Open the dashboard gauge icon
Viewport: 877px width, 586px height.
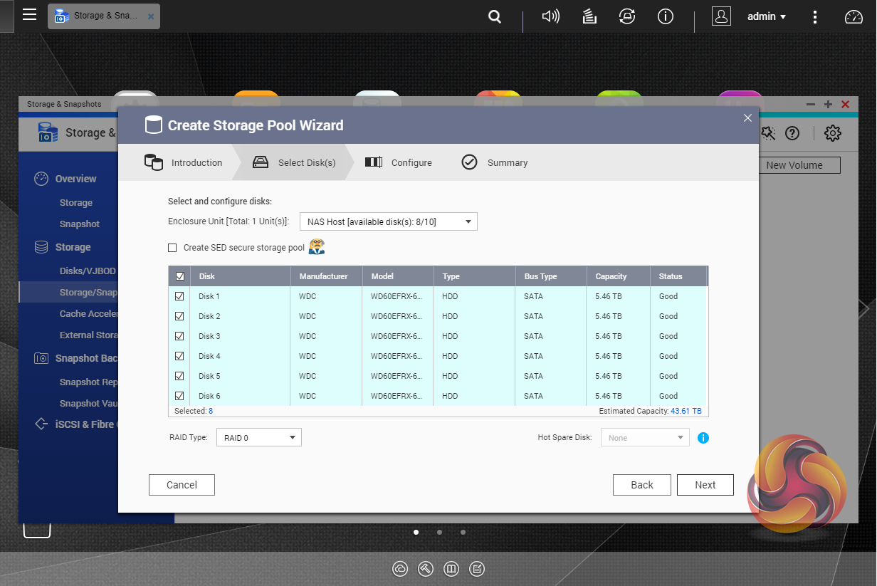click(854, 17)
